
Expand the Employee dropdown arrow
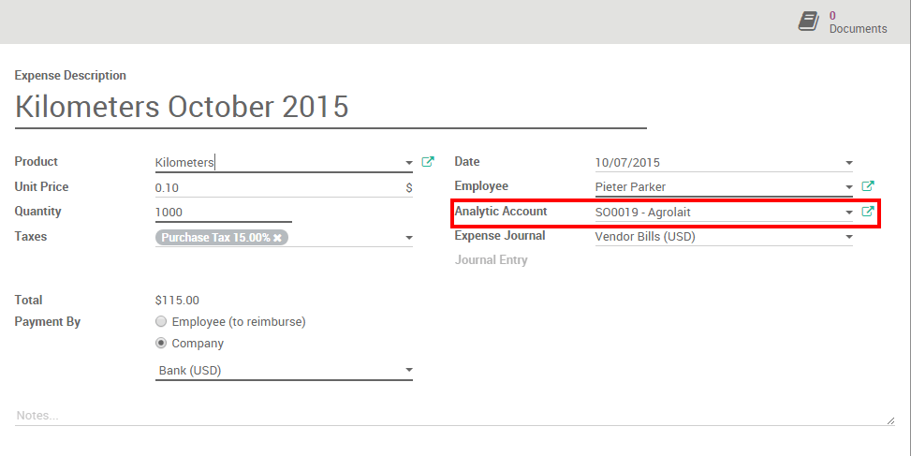(848, 187)
